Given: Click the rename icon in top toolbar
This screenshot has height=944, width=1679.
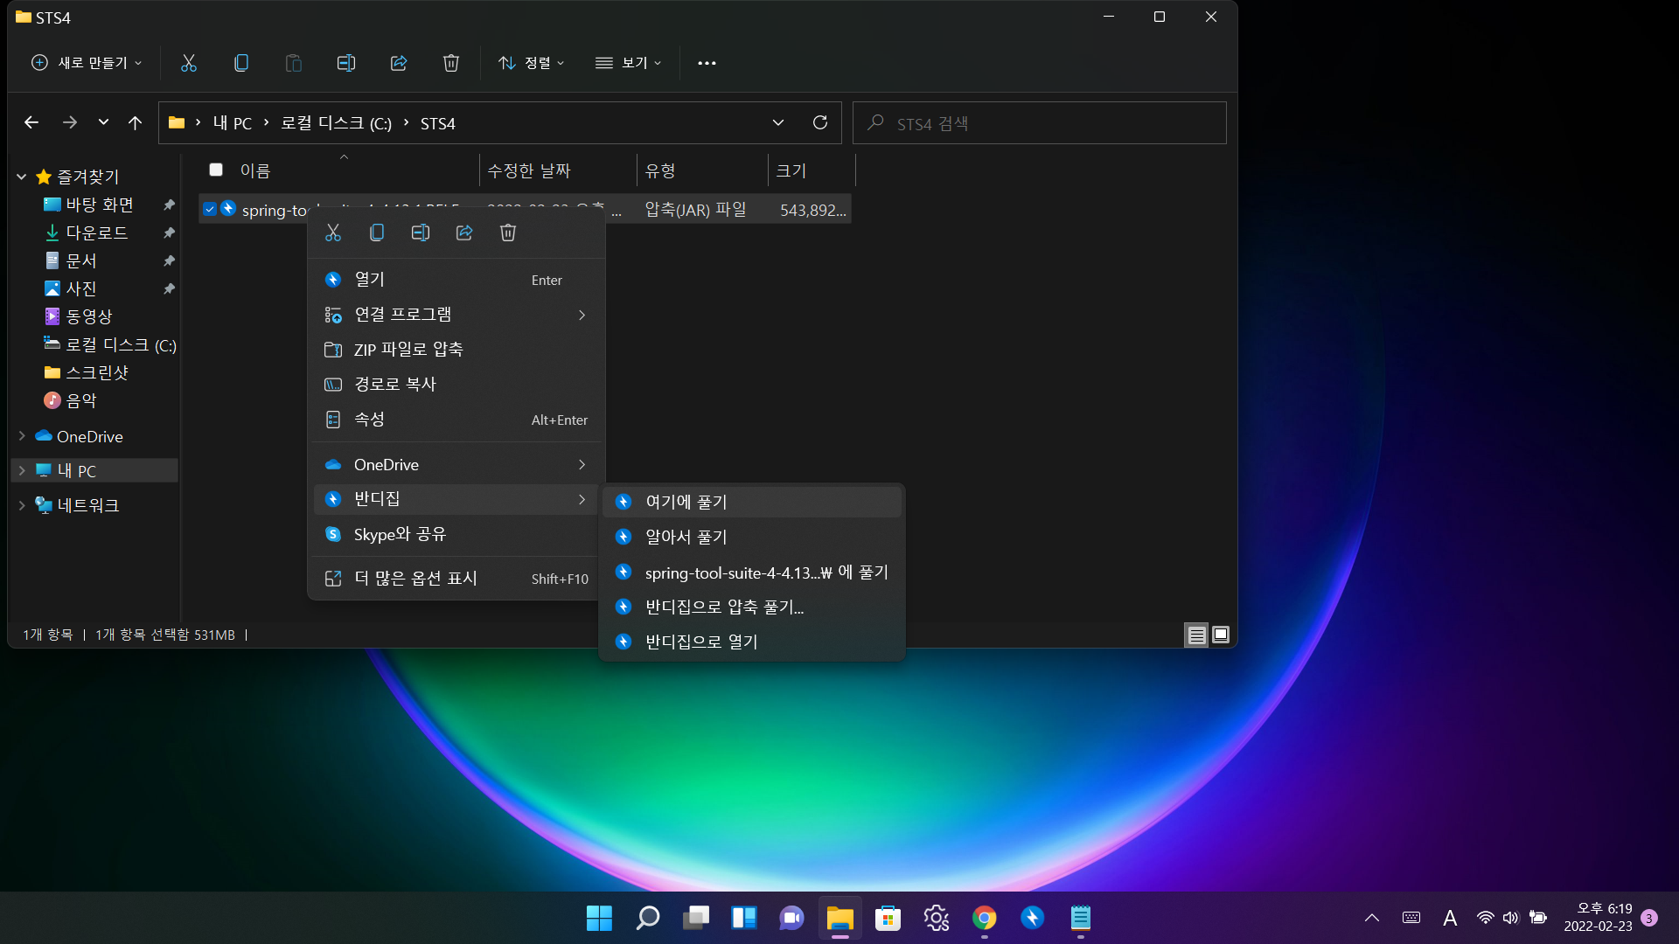Looking at the screenshot, I should 346,63.
